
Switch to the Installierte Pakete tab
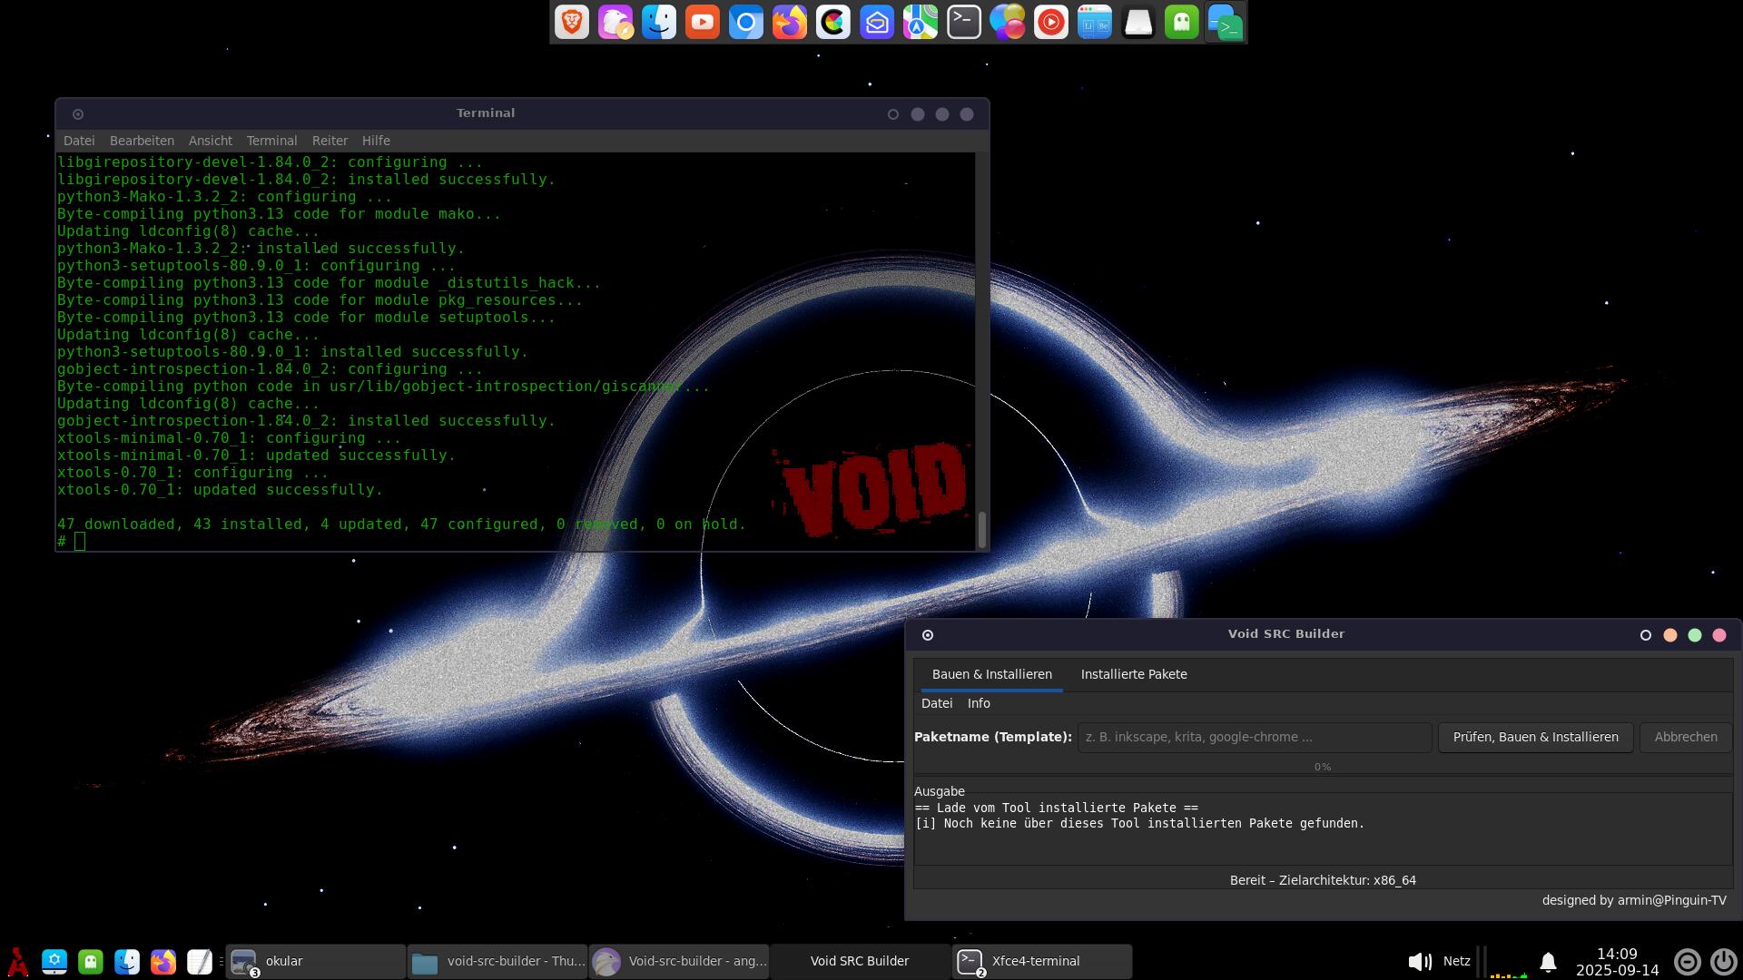pos(1134,674)
